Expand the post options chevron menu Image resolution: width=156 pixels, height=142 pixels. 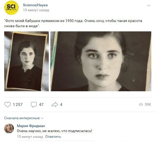click(149, 5)
